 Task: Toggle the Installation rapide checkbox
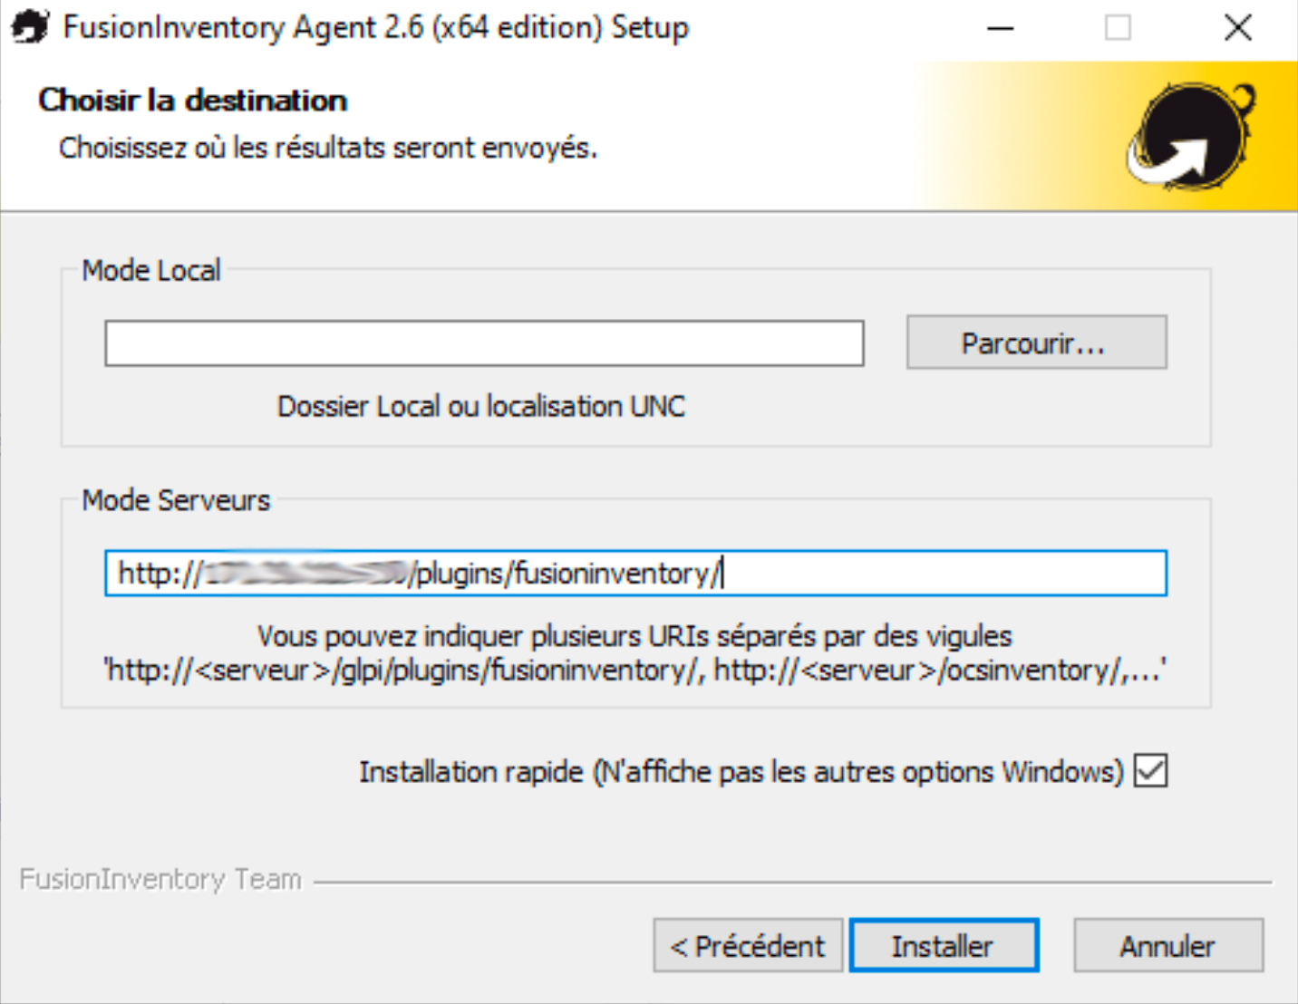click(1151, 771)
